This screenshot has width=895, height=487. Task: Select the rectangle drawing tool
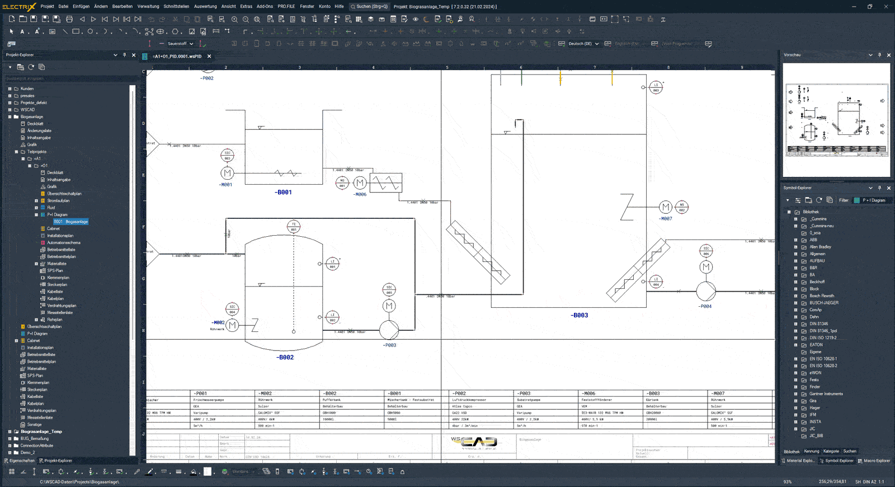[x=76, y=31]
